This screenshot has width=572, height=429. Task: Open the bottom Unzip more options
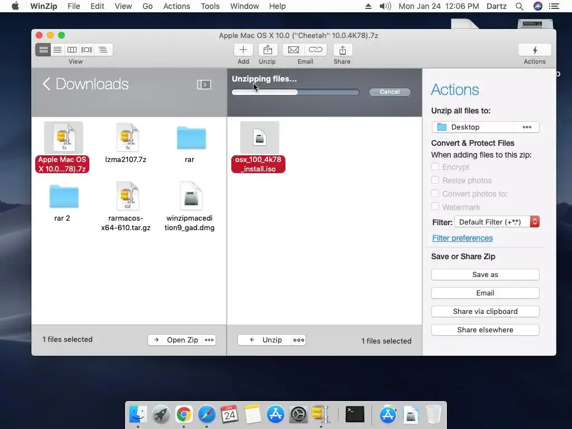(x=299, y=340)
